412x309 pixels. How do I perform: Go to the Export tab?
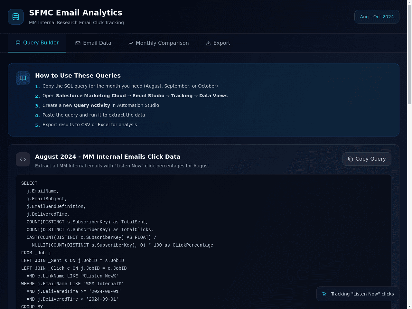point(218,43)
